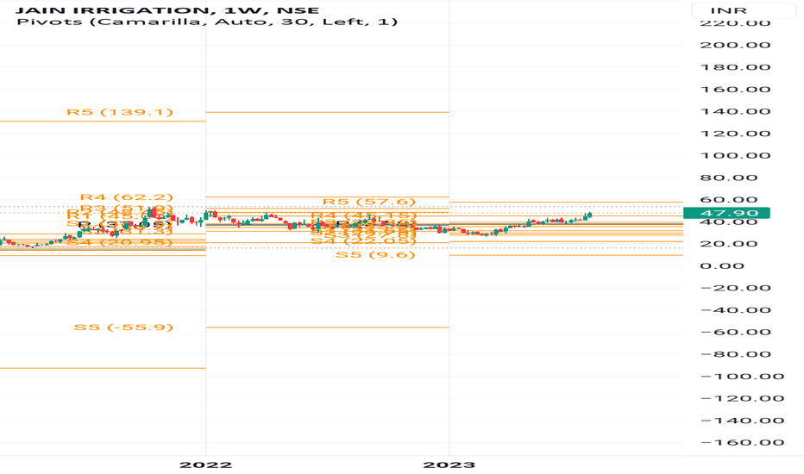Click the S4 (22.05) pivot label
Viewport: 804px width, 474px height.
(363, 240)
